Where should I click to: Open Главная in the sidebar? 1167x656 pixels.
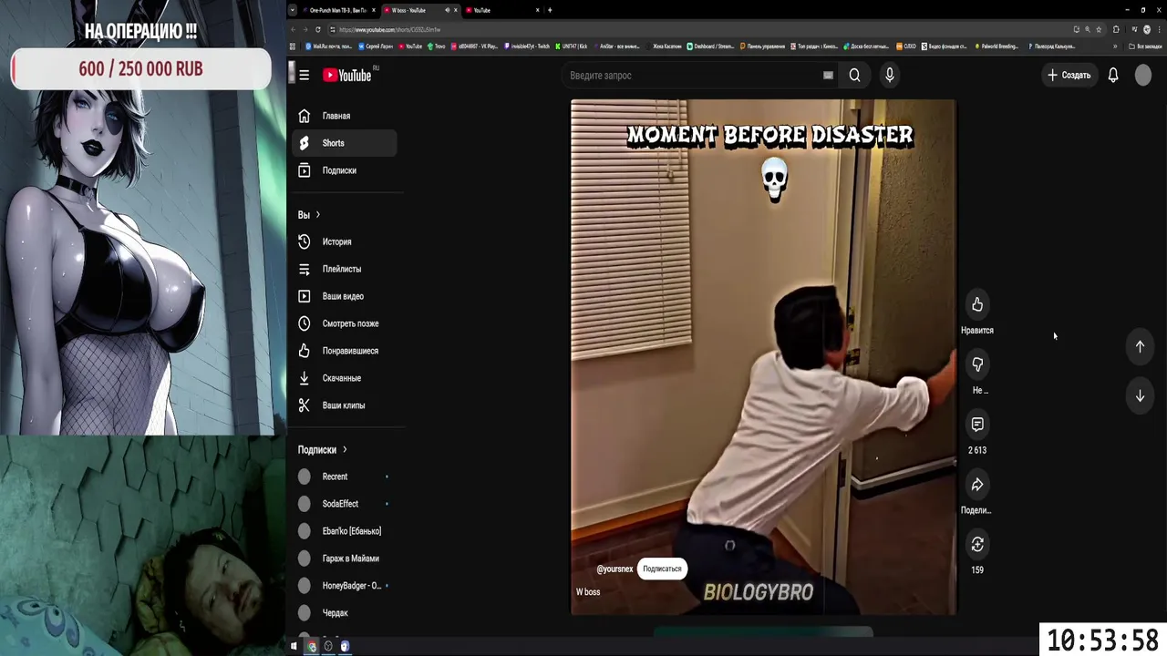point(344,117)
